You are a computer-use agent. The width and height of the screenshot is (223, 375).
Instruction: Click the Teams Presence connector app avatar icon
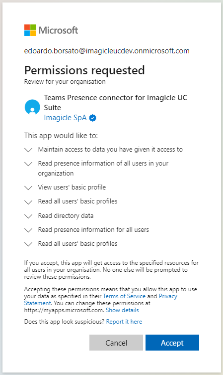coord(32,107)
